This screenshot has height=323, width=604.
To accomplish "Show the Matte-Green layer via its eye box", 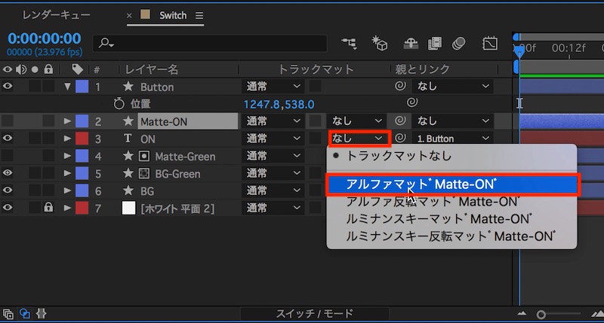I will [x=8, y=156].
